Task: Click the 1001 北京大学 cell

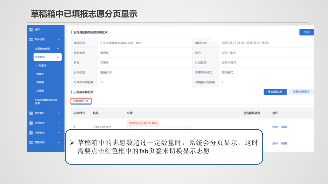Action: [x=102, y=127]
